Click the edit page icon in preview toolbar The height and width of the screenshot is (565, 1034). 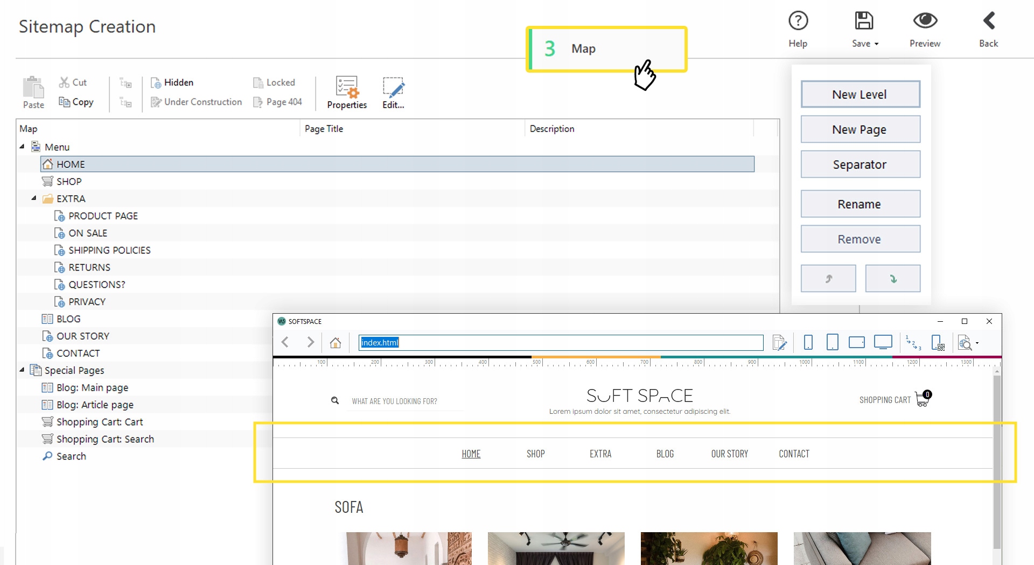pyautogui.click(x=779, y=343)
